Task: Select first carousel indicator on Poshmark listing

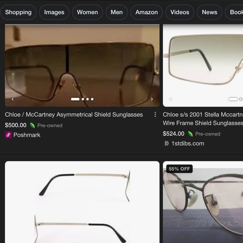Action: click(75, 99)
